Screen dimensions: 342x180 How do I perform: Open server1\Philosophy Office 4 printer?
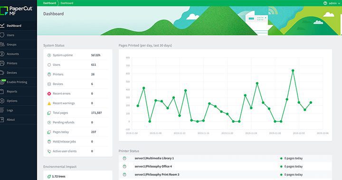click(153, 166)
